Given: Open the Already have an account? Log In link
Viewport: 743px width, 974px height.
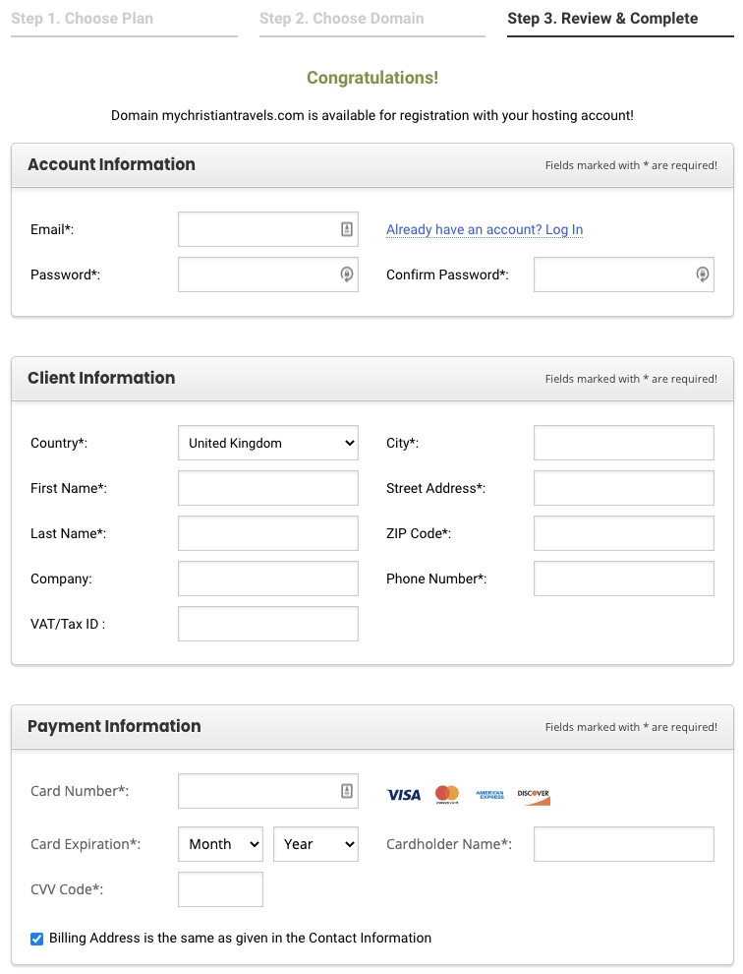Looking at the screenshot, I should [x=485, y=230].
